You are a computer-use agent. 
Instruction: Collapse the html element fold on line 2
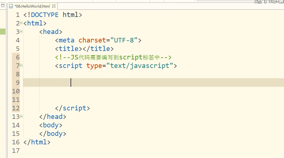(21, 23)
